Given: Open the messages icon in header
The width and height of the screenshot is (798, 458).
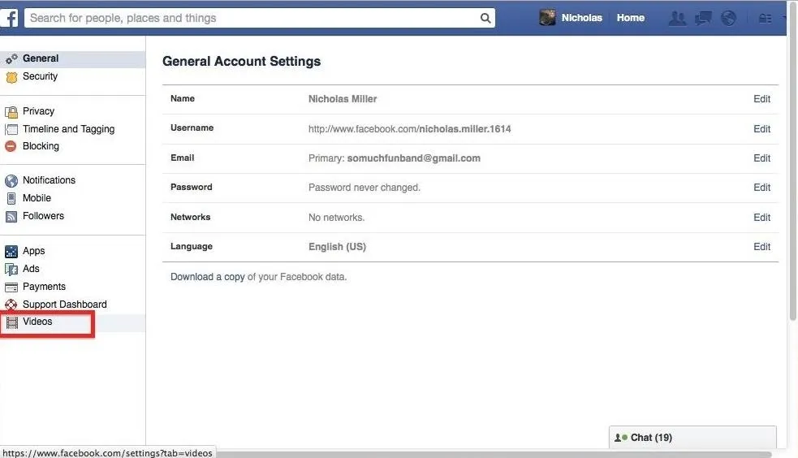Looking at the screenshot, I should tap(703, 19).
